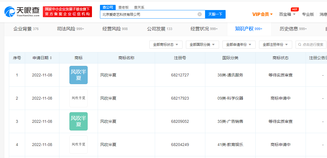Viewport: 327px width, 158px height.
Task: Click the 38类-通讯服务 cell
Action: [x=230, y=75]
